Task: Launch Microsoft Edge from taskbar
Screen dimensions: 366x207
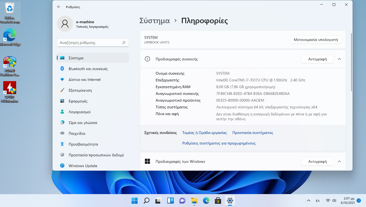Action: (206, 201)
